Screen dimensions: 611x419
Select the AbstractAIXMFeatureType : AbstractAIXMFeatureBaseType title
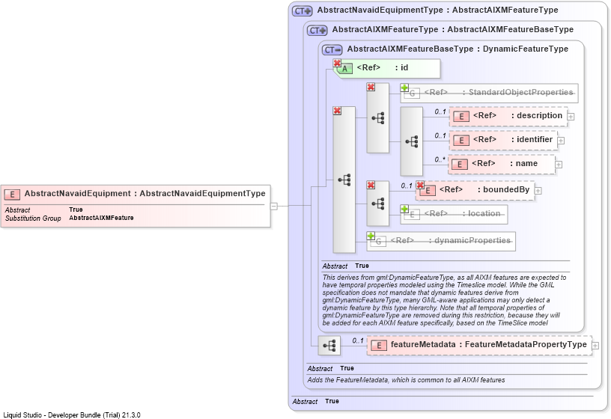click(453, 30)
